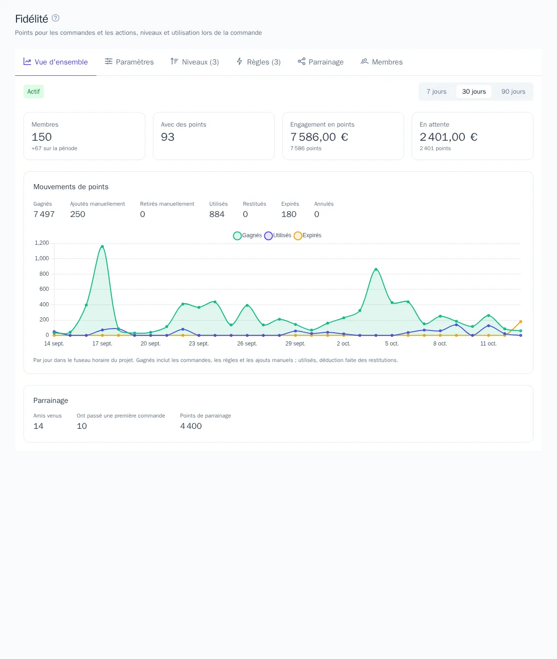Click the 'Ont passé une première commande' value 10
This screenshot has width=557, height=659.
click(82, 426)
